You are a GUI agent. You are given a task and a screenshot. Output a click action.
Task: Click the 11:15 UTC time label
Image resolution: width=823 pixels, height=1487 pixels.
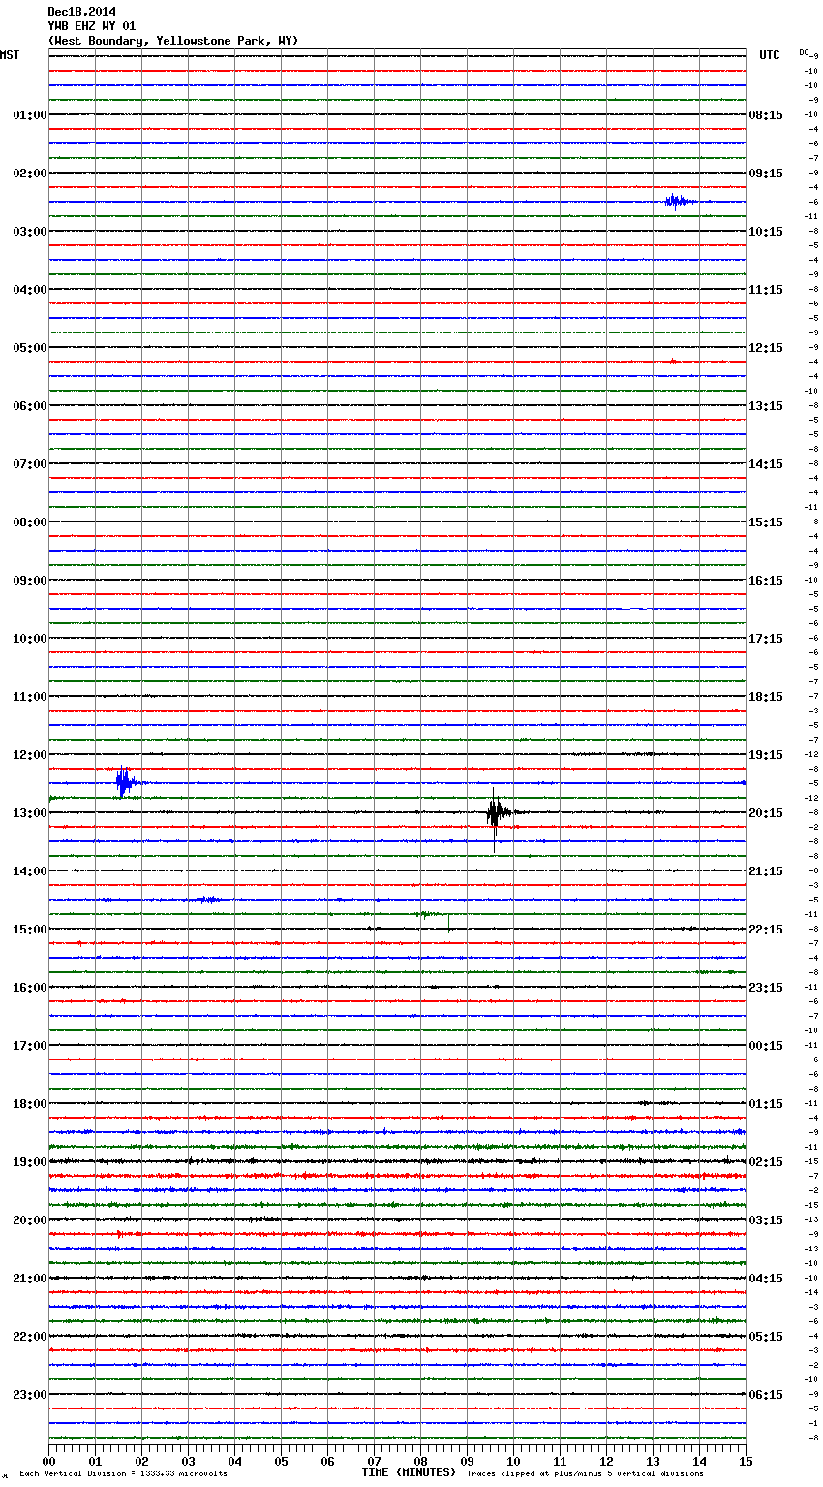(x=766, y=290)
